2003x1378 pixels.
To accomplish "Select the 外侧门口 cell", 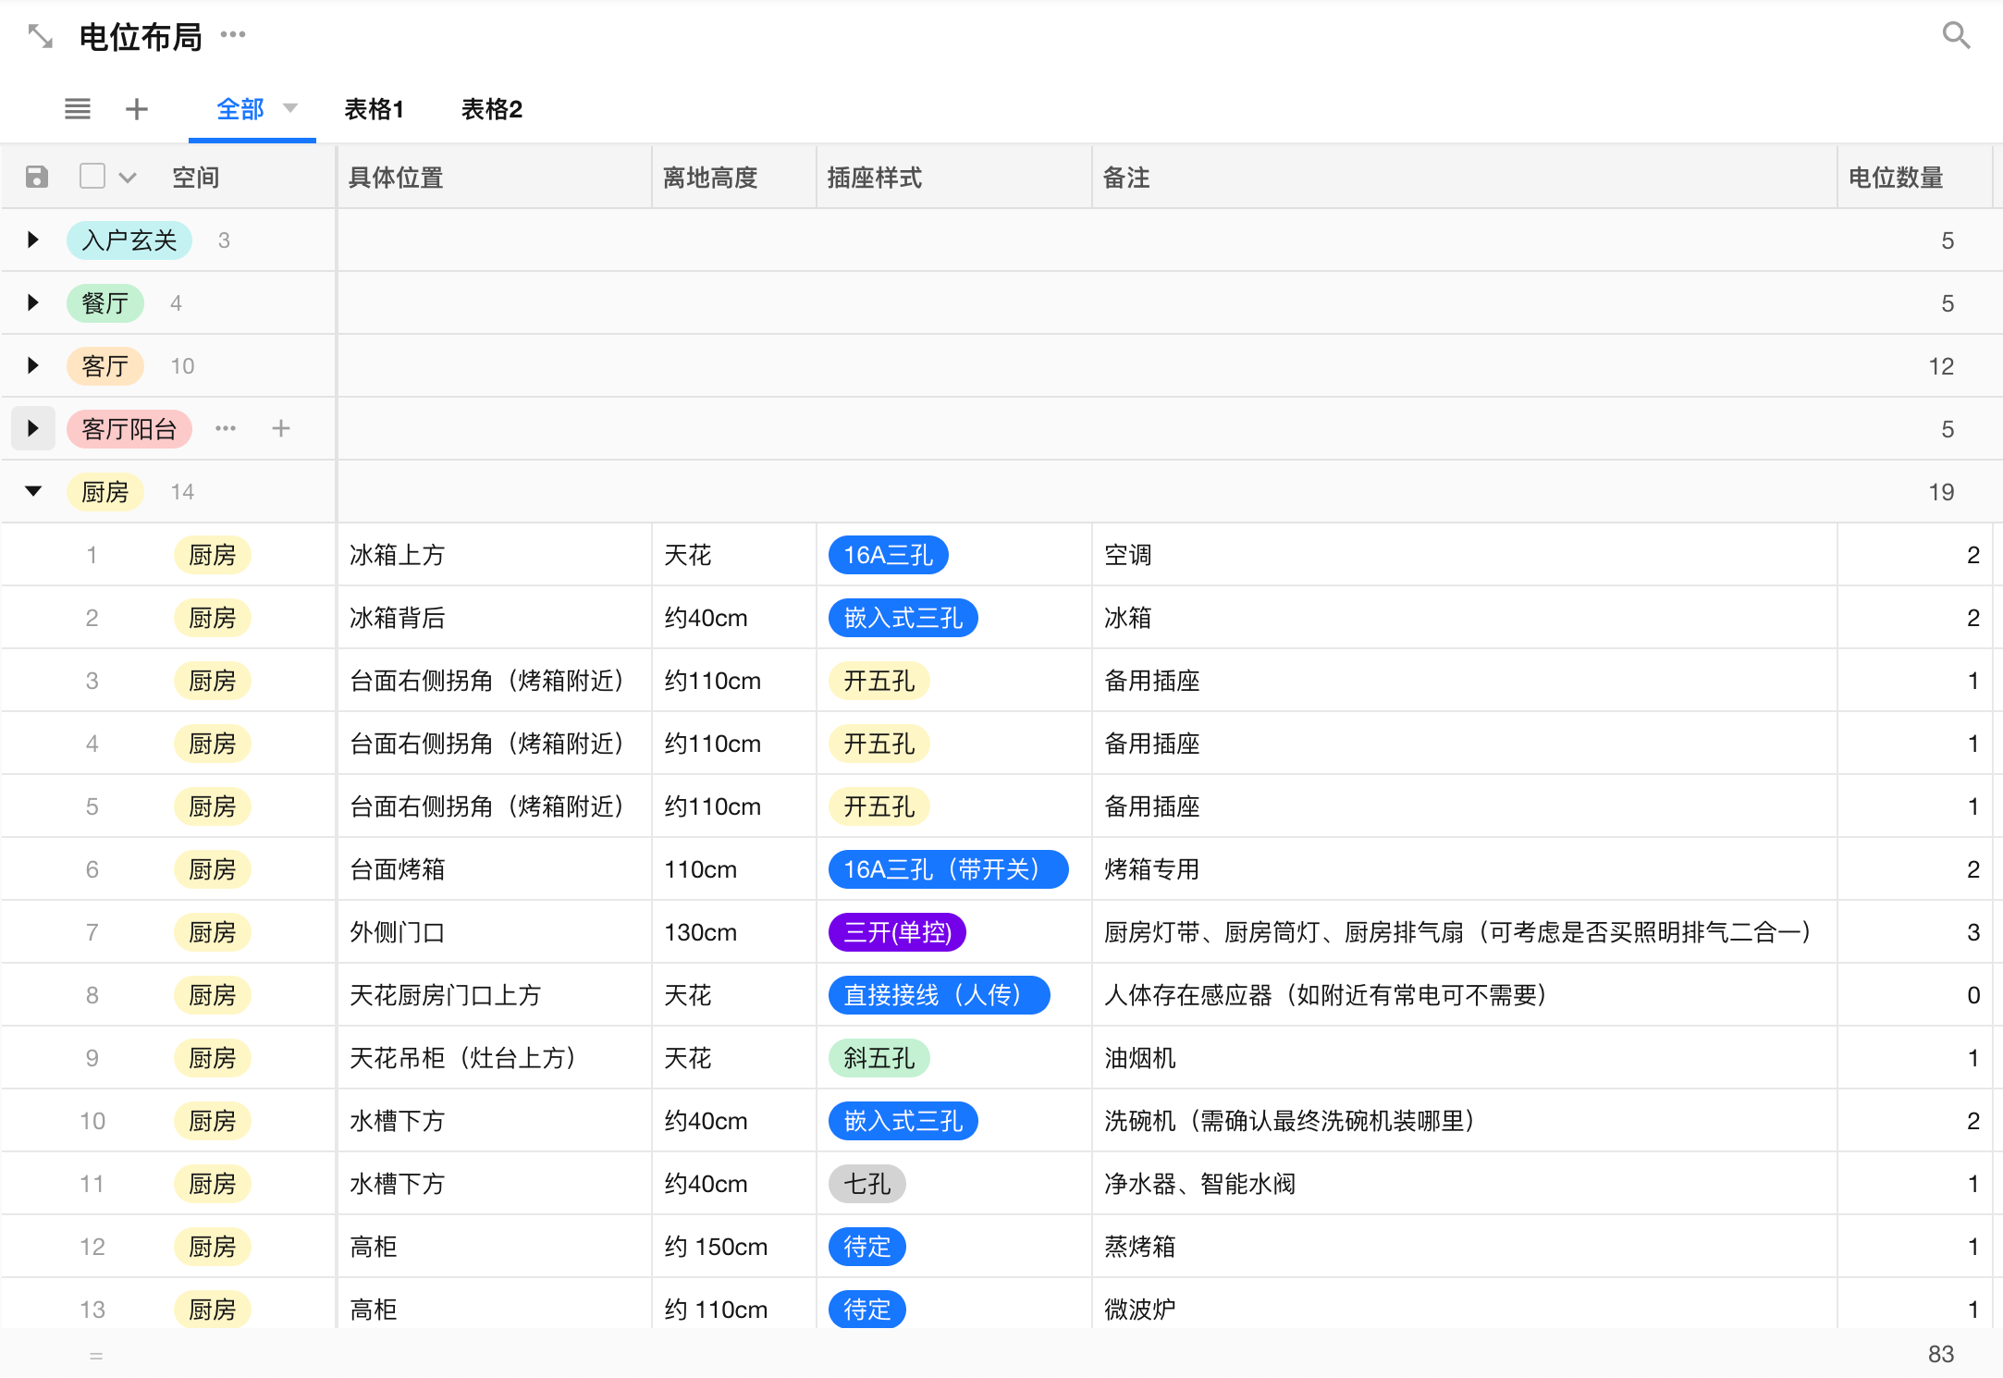I will click(494, 932).
